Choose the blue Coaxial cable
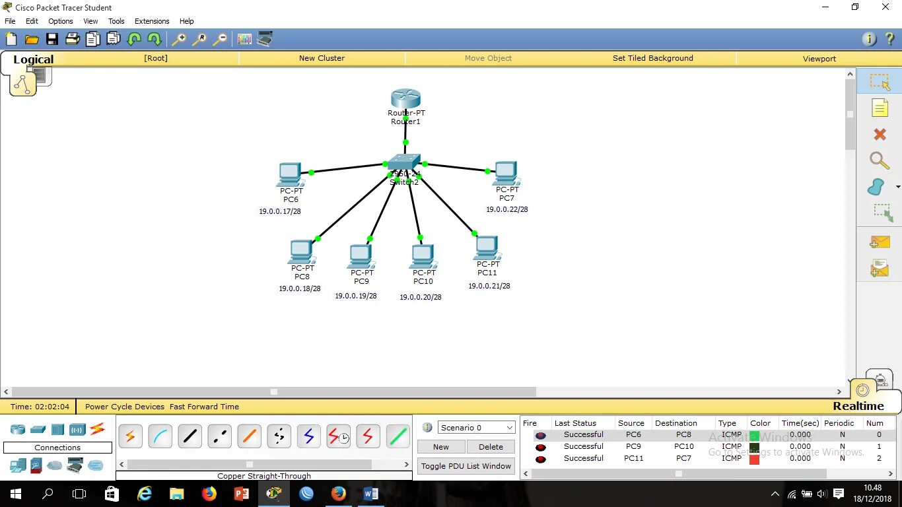902x507 pixels. (308, 436)
